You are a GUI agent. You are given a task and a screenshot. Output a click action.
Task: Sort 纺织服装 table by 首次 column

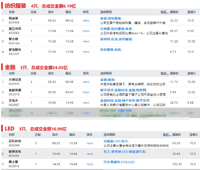(51, 12)
